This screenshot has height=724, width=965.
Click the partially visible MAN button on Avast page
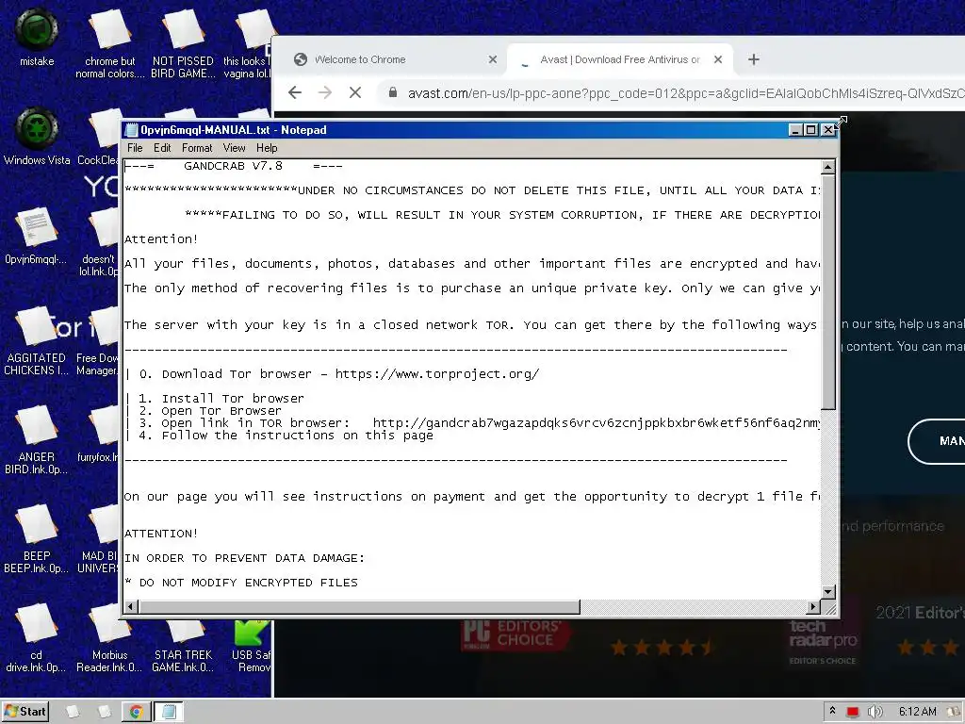pyautogui.click(x=937, y=441)
